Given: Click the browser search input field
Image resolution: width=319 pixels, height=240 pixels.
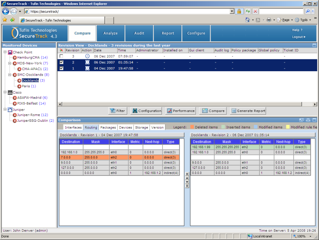Looking at the screenshot, I should point(282,12).
